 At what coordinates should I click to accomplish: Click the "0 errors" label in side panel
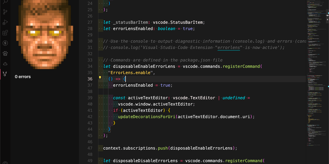click(x=23, y=77)
